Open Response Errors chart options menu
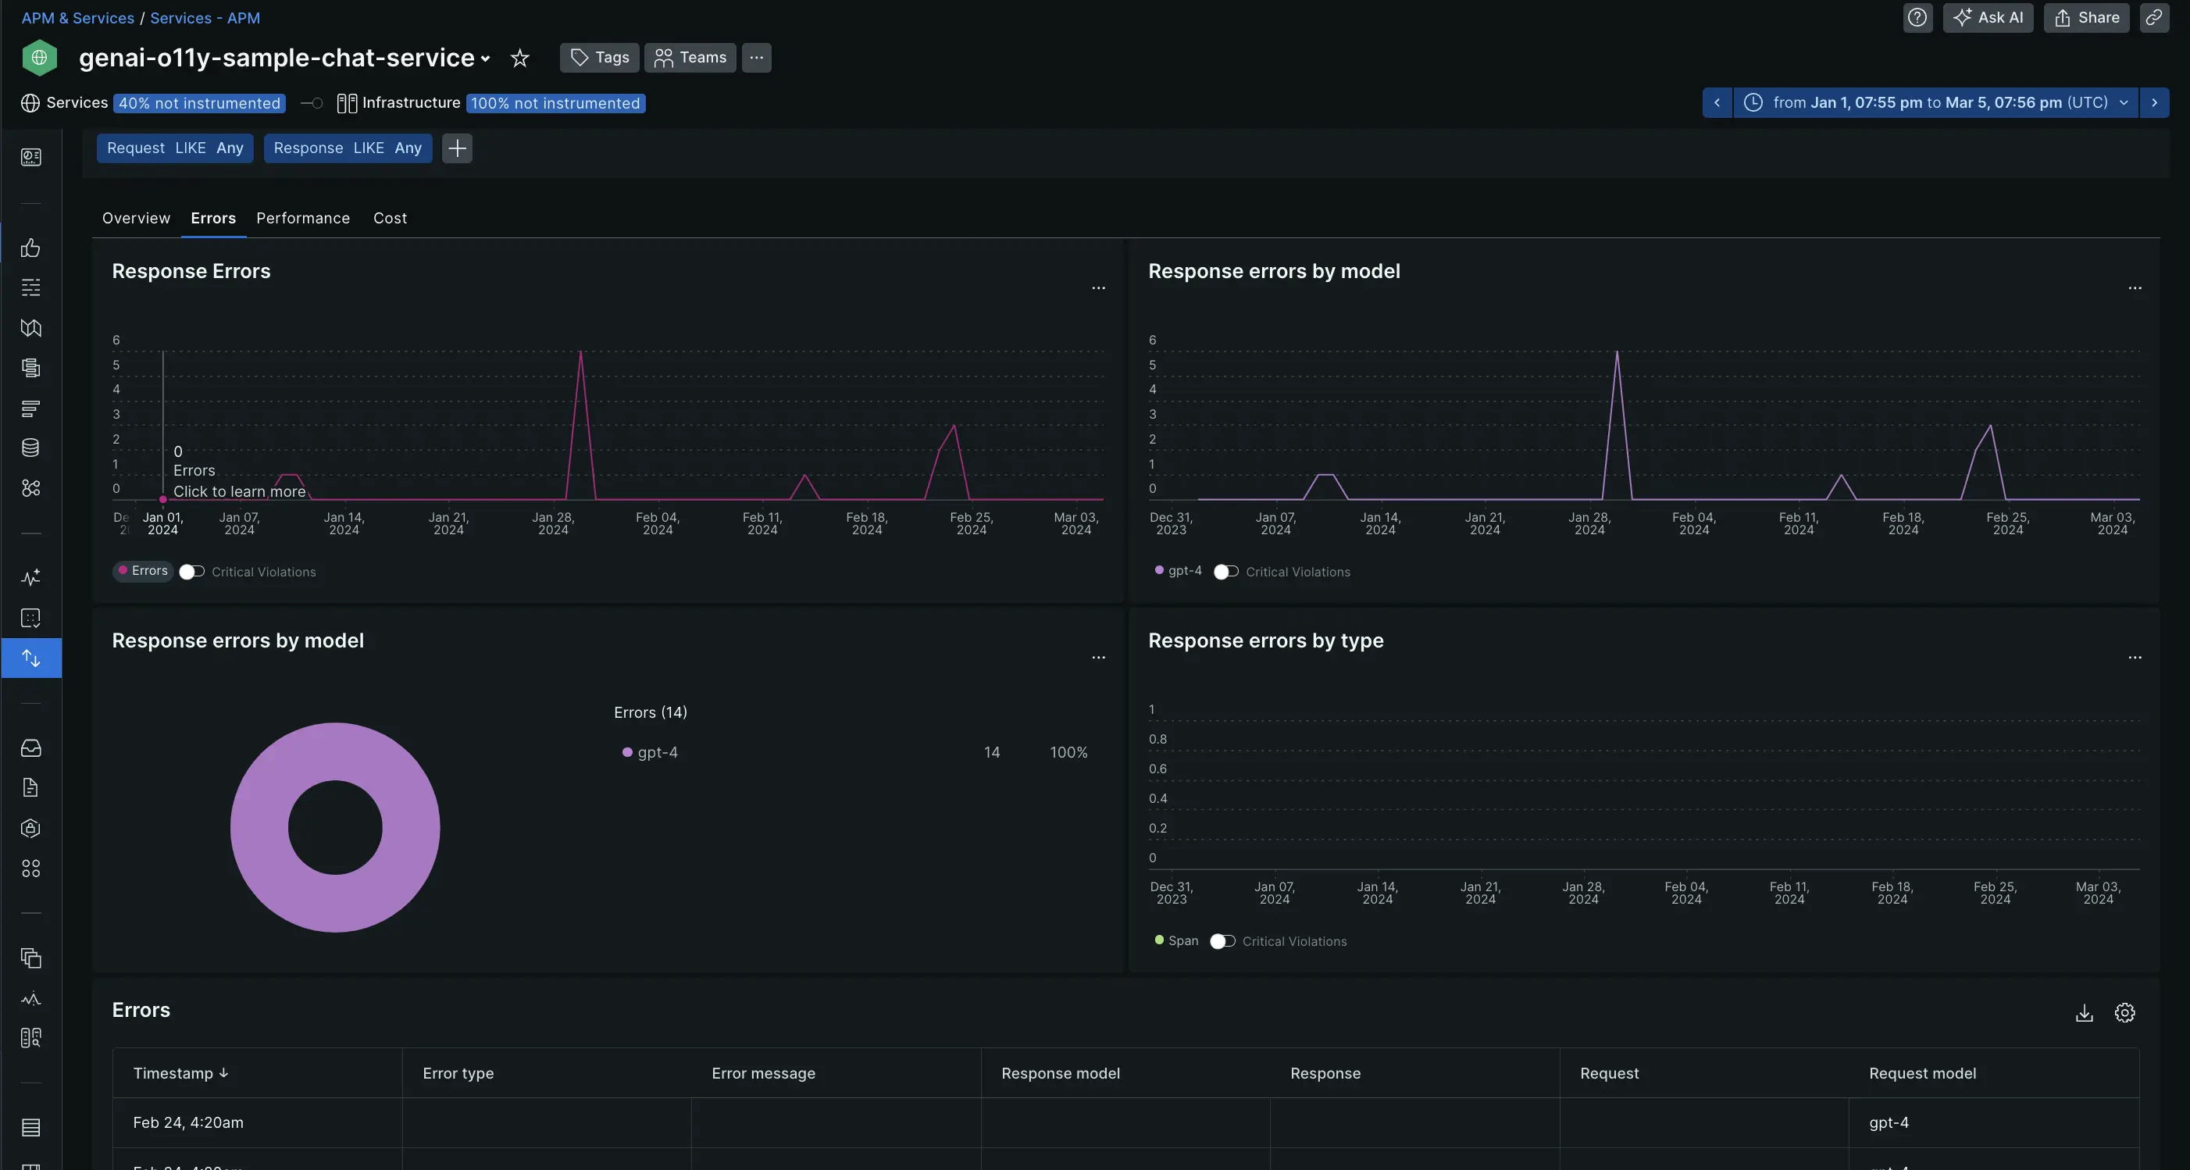 tap(1098, 288)
